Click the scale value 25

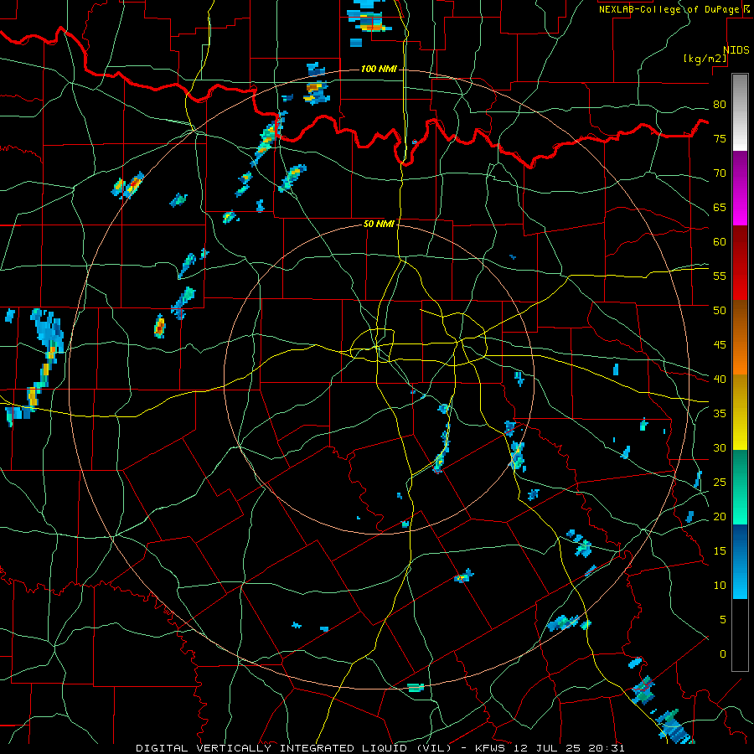[x=720, y=482]
